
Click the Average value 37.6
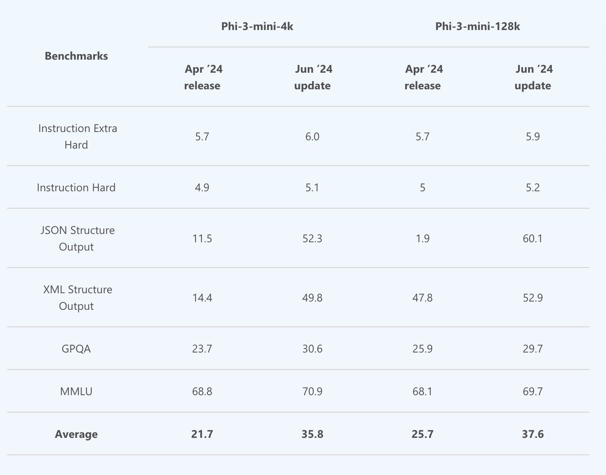(x=532, y=434)
